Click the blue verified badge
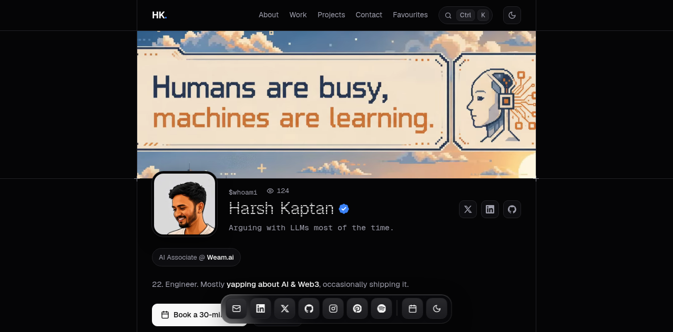The height and width of the screenshot is (332, 673). pyautogui.click(x=344, y=209)
